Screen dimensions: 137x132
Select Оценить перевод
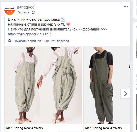pyautogui.click(x=56, y=41)
